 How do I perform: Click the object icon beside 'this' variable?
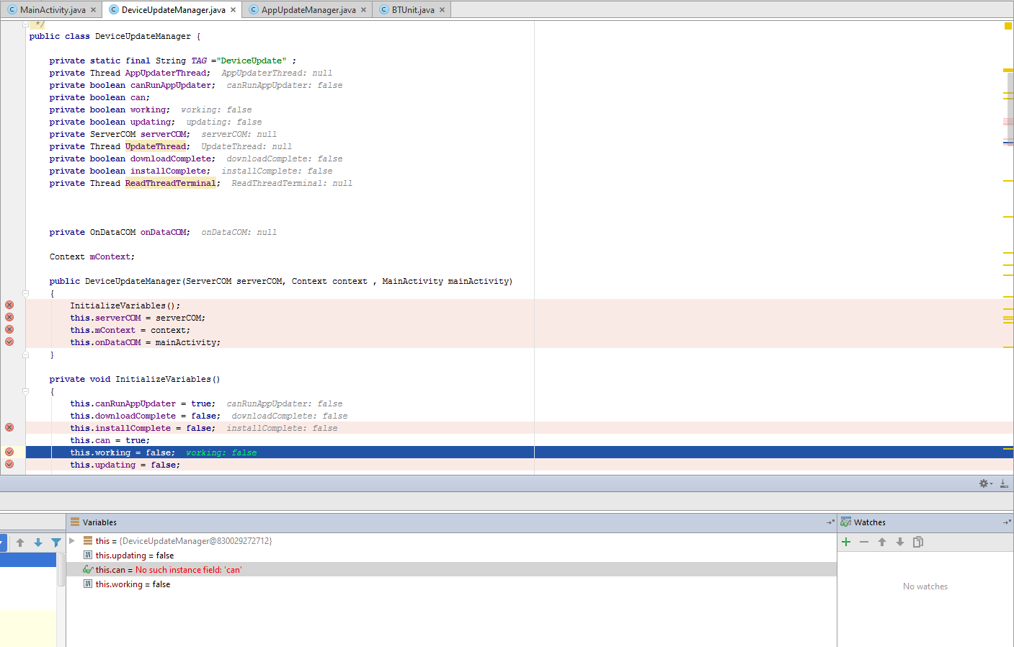(x=88, y=540)
